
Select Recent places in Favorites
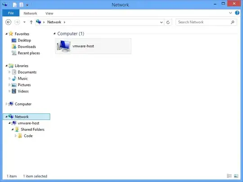pos(29,53)
